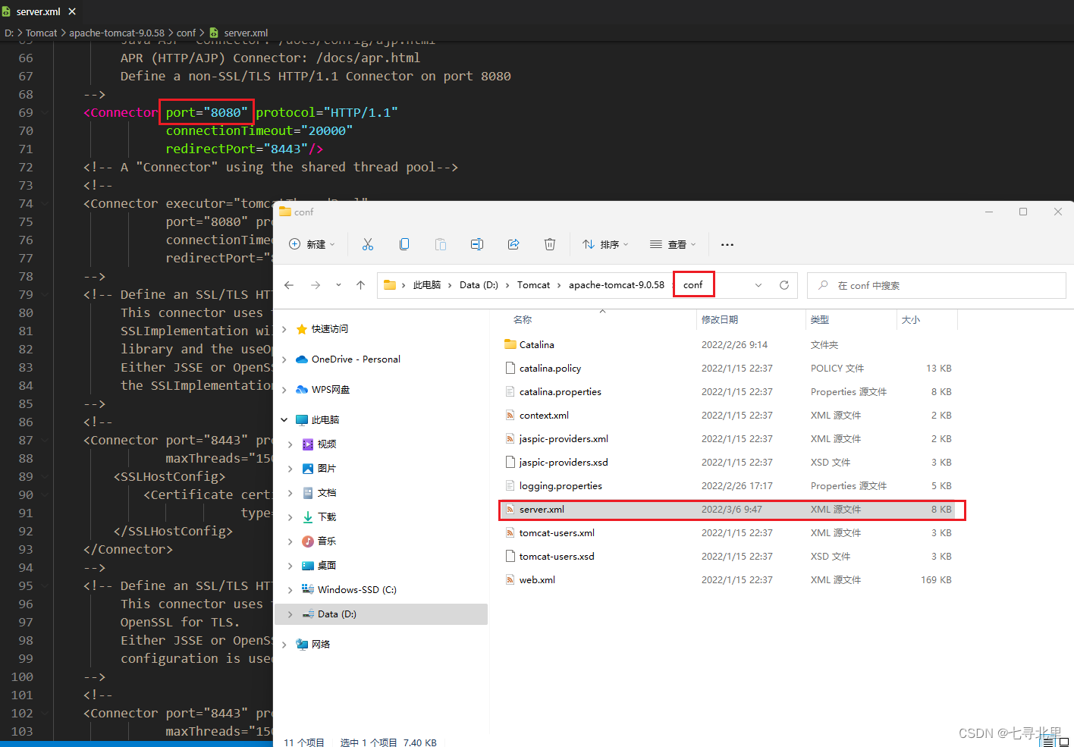The image size is (1074, 747).
Task: Click apache-tomcat-9.0.58 in editor breadcrumb
Action: coord(117,33)
